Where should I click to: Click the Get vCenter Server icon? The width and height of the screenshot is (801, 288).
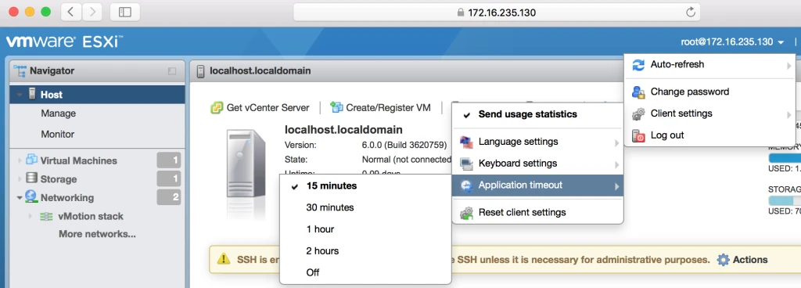(217, 108)
